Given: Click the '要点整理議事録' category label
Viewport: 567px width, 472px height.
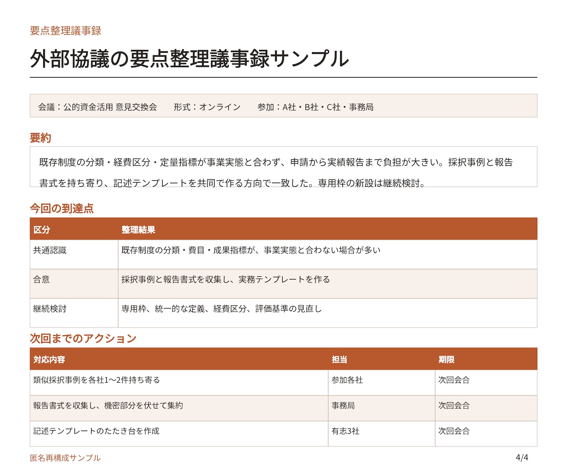Looking at the screenshot, I should pyautogui.click(x=66, y=31).
